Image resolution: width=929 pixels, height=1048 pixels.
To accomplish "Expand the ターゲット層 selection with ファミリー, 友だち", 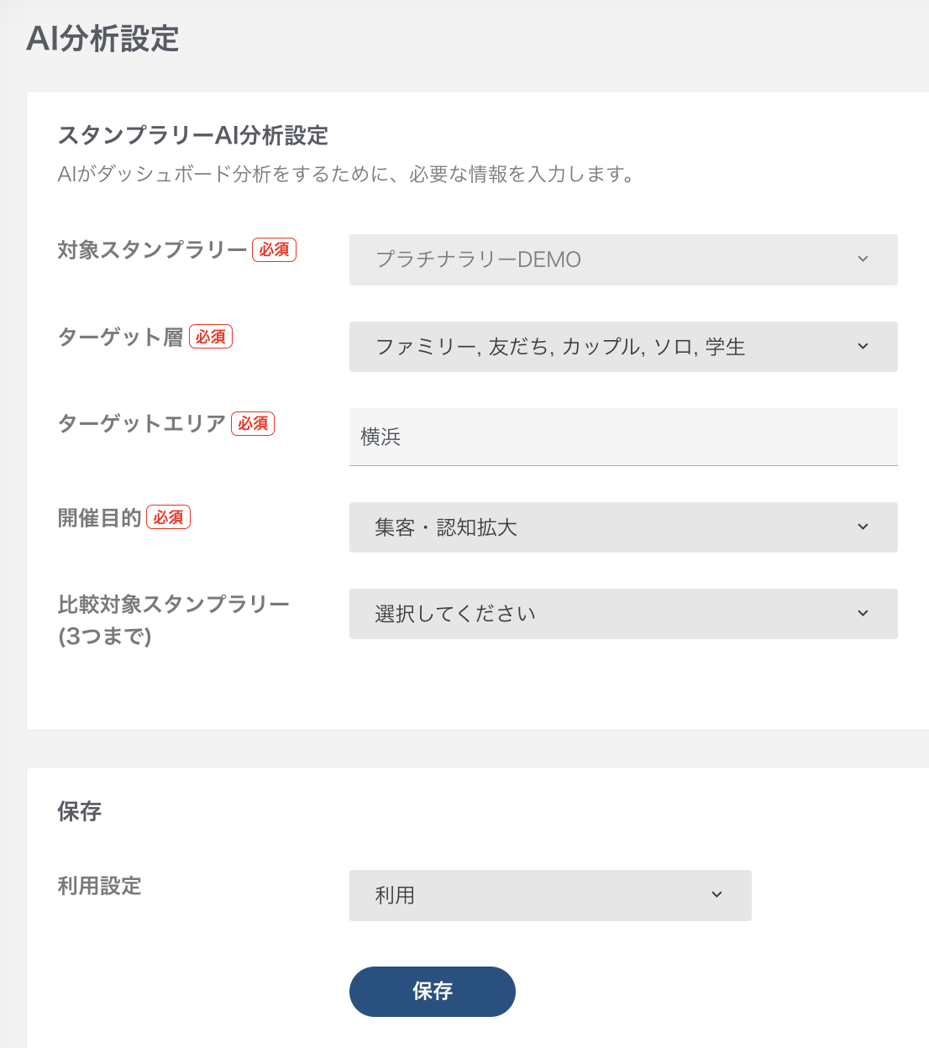I will click(x=623, y=347).
